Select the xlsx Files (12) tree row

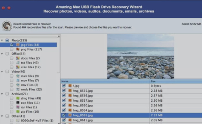28,67
